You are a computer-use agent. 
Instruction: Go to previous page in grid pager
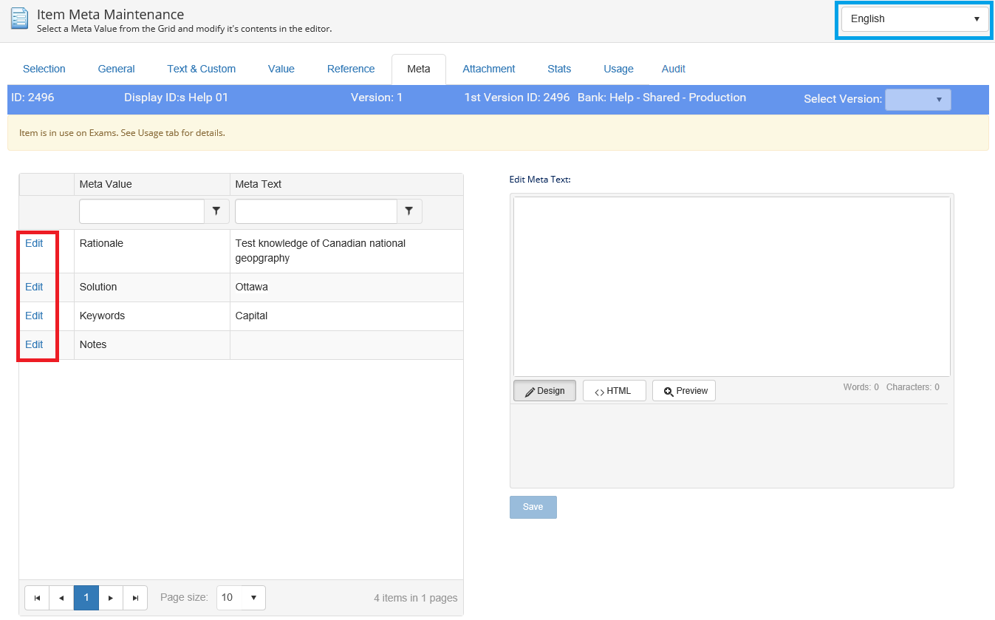coord(61,598)
